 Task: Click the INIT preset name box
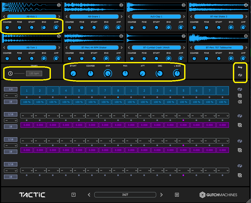click(125, 195)
